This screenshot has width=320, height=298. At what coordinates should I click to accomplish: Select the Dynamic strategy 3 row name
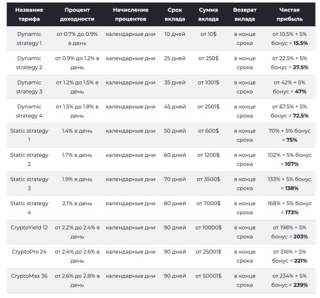(29, 87)
